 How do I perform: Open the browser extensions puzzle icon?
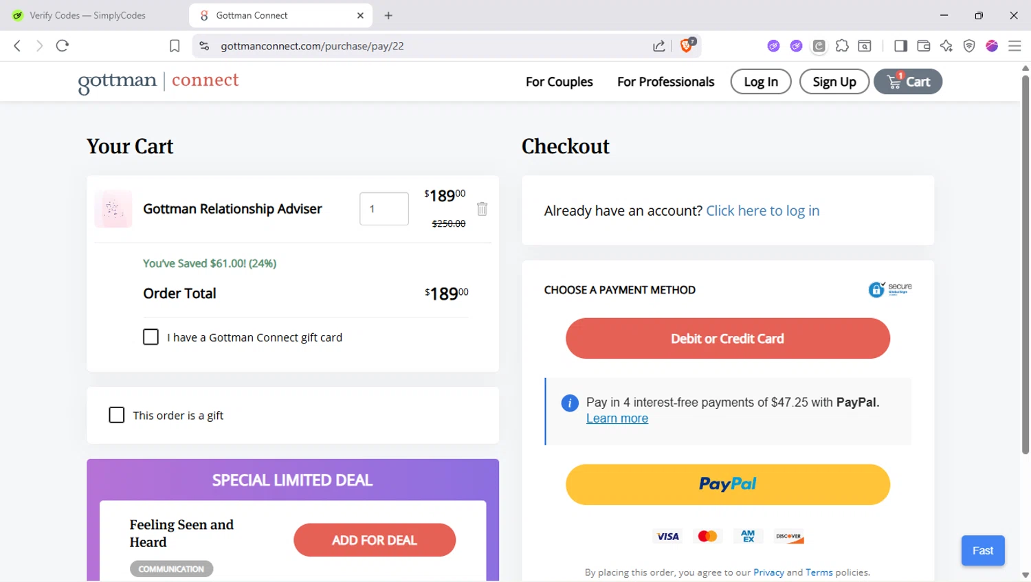(842, 46)
